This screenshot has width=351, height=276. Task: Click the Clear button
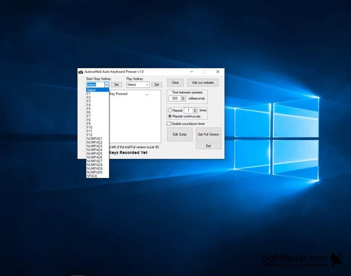pos(175,82)
